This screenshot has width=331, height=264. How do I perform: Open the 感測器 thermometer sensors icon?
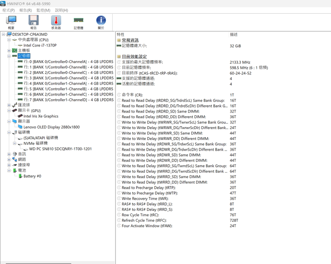[56, 22]
